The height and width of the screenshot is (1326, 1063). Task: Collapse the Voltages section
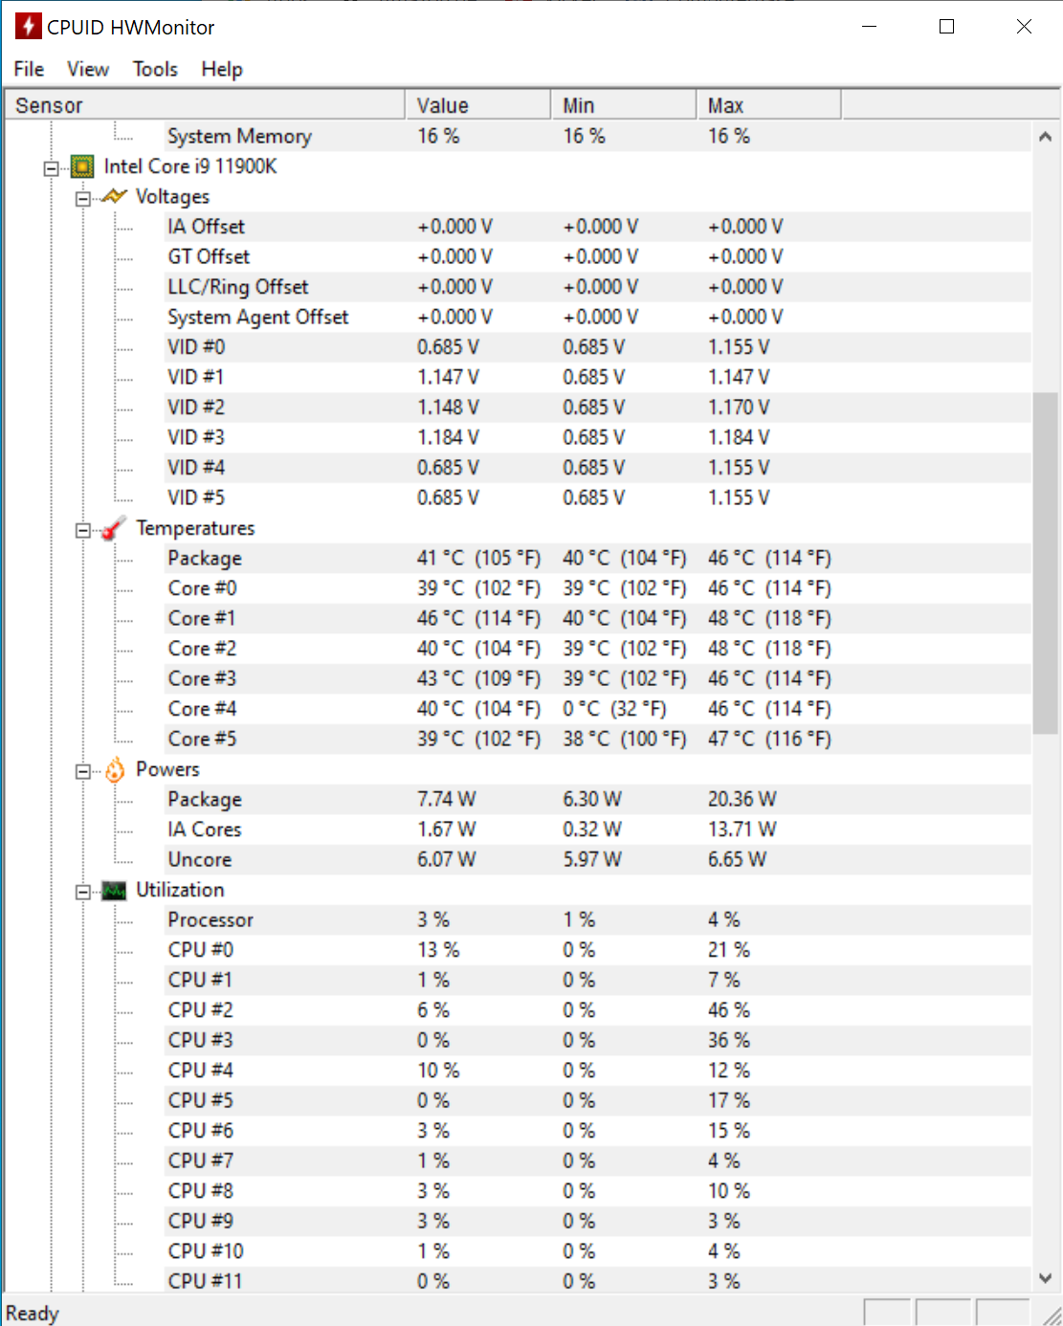pos(83,198)
